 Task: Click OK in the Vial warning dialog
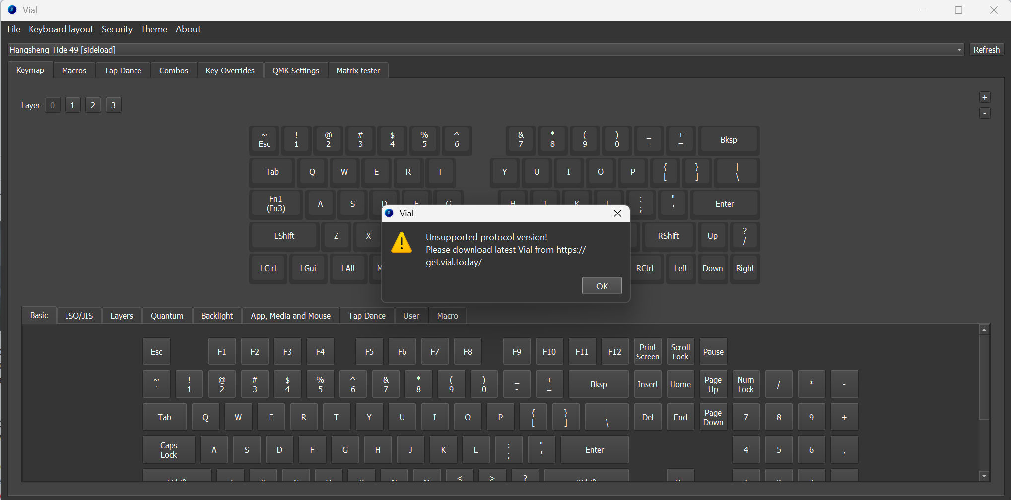[x=602, y=286]
